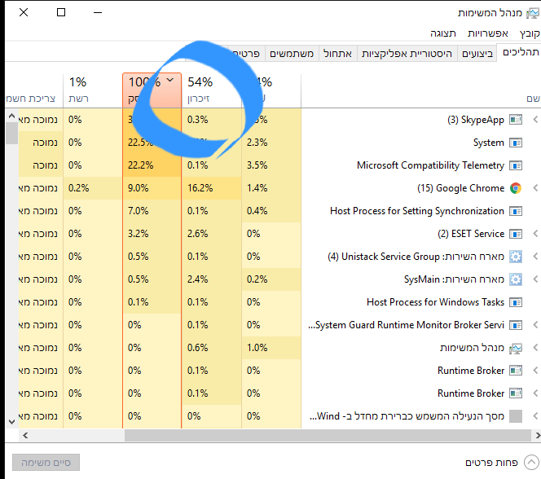Select the תהליכים tab
Screen dimensions: 541x479
point(521,52)
